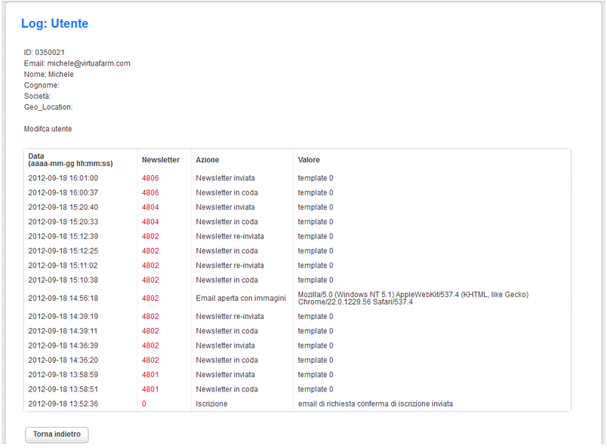The height and width of the screenshot is (448, 607).
Task: Select newsletter 4804 in the 15:20:33 row
Action: pyautogui.click(x=150, y=222)
